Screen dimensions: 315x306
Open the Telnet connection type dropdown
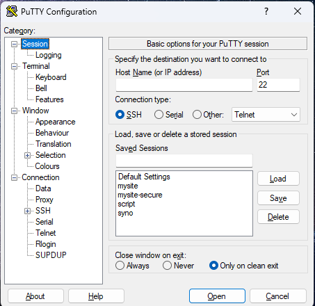click(266, 115)
